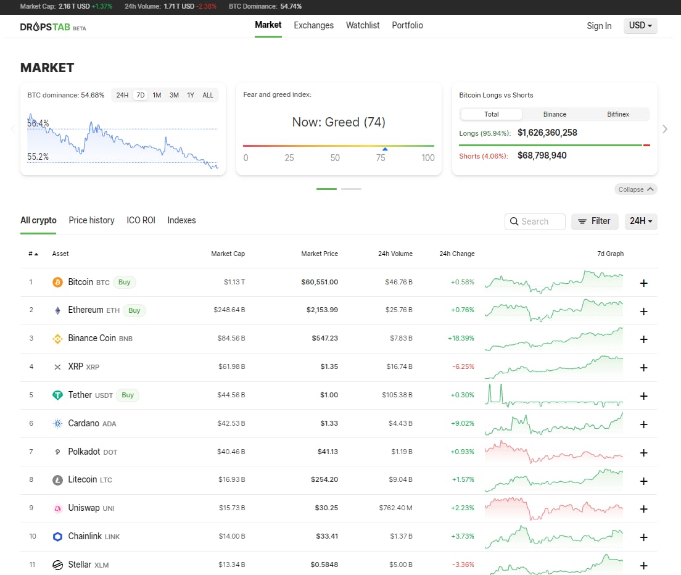Screen dimensions: 681x575
Task: Select second carousel page indicator
Action: (351, 189)
